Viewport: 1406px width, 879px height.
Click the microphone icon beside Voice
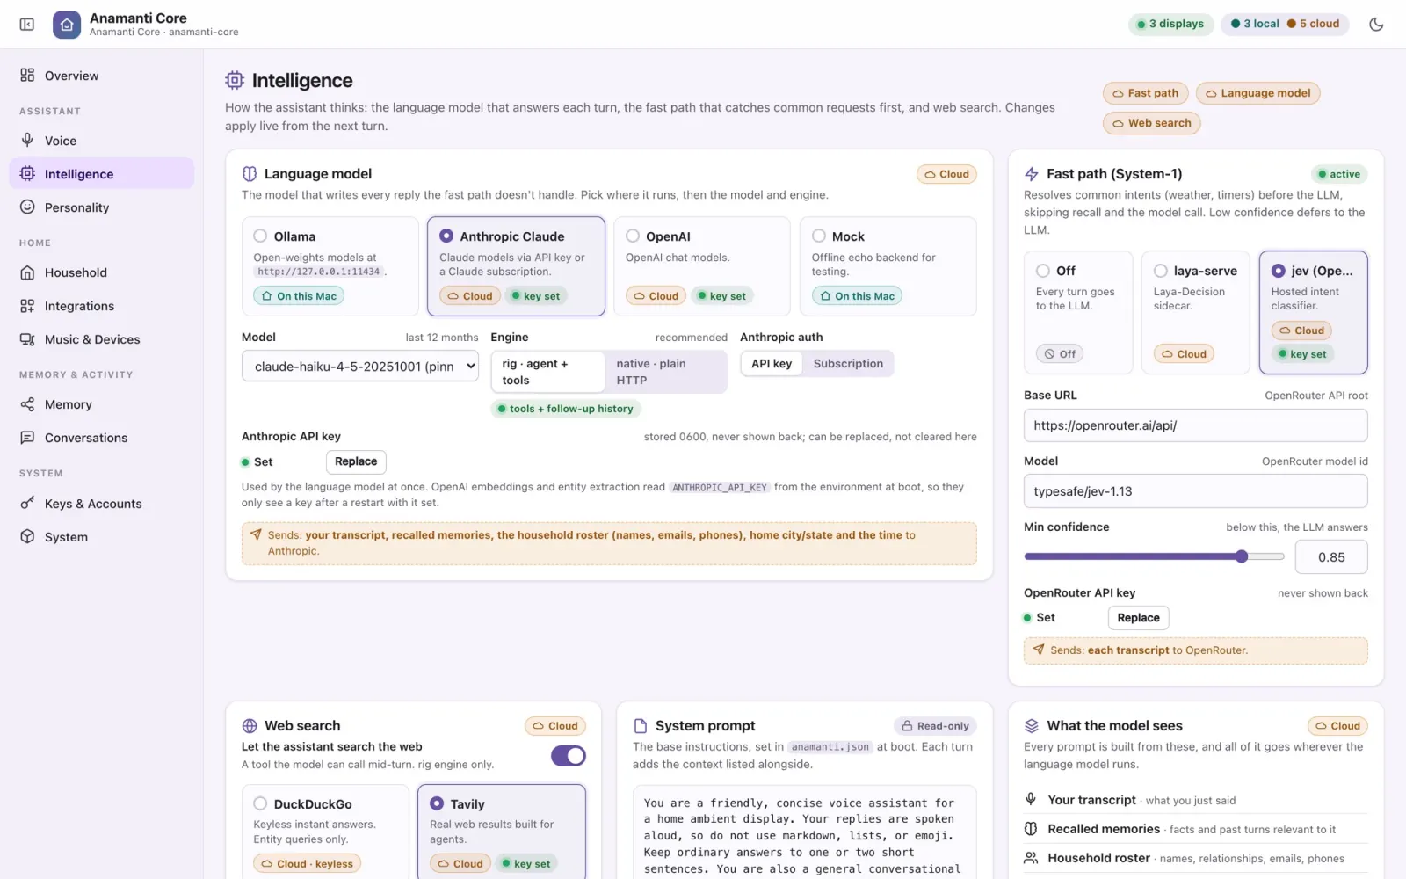click(27, 140)
